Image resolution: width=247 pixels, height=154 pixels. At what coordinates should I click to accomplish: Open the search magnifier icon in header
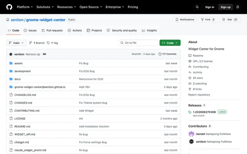pos(197,7)
